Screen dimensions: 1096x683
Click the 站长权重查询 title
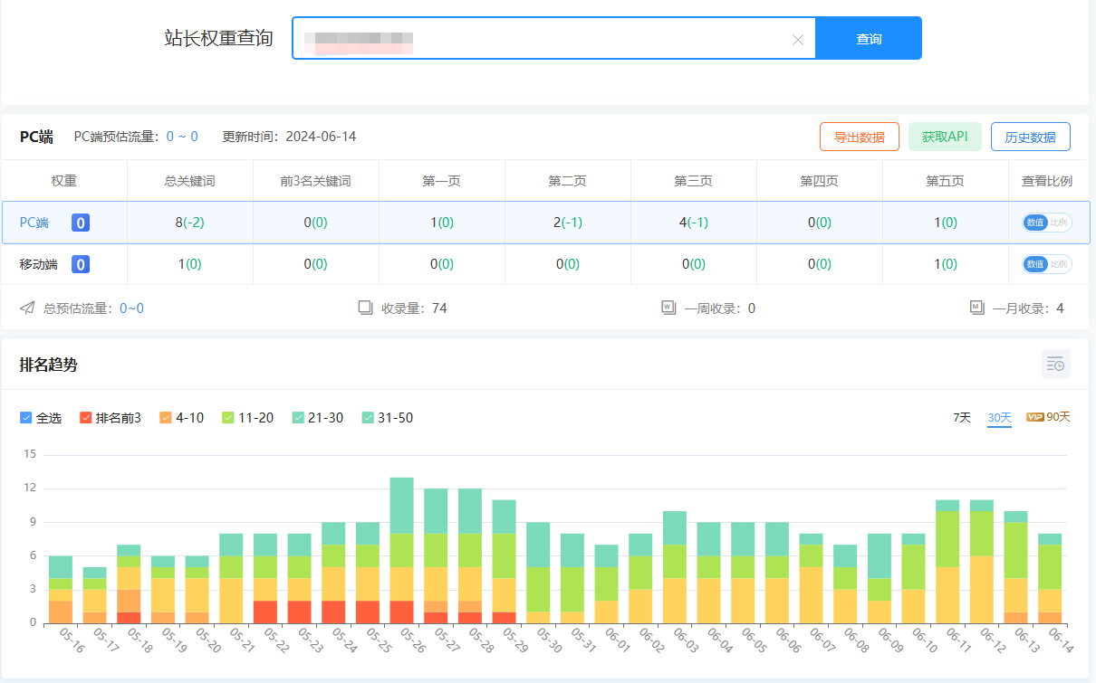coord(218,38)
